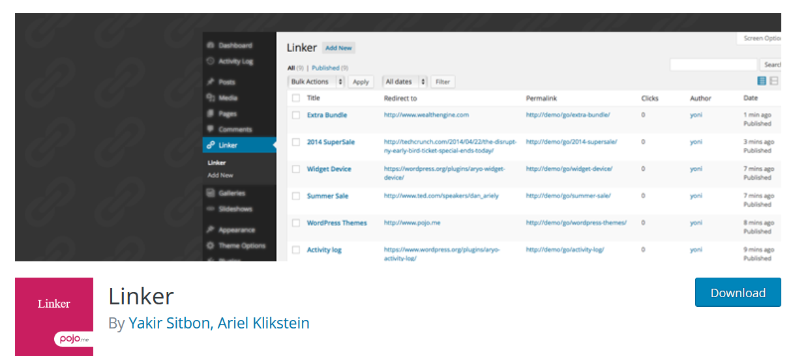
Task: Click the Appearance paintbrush icon
Action: tap(210, 229)
